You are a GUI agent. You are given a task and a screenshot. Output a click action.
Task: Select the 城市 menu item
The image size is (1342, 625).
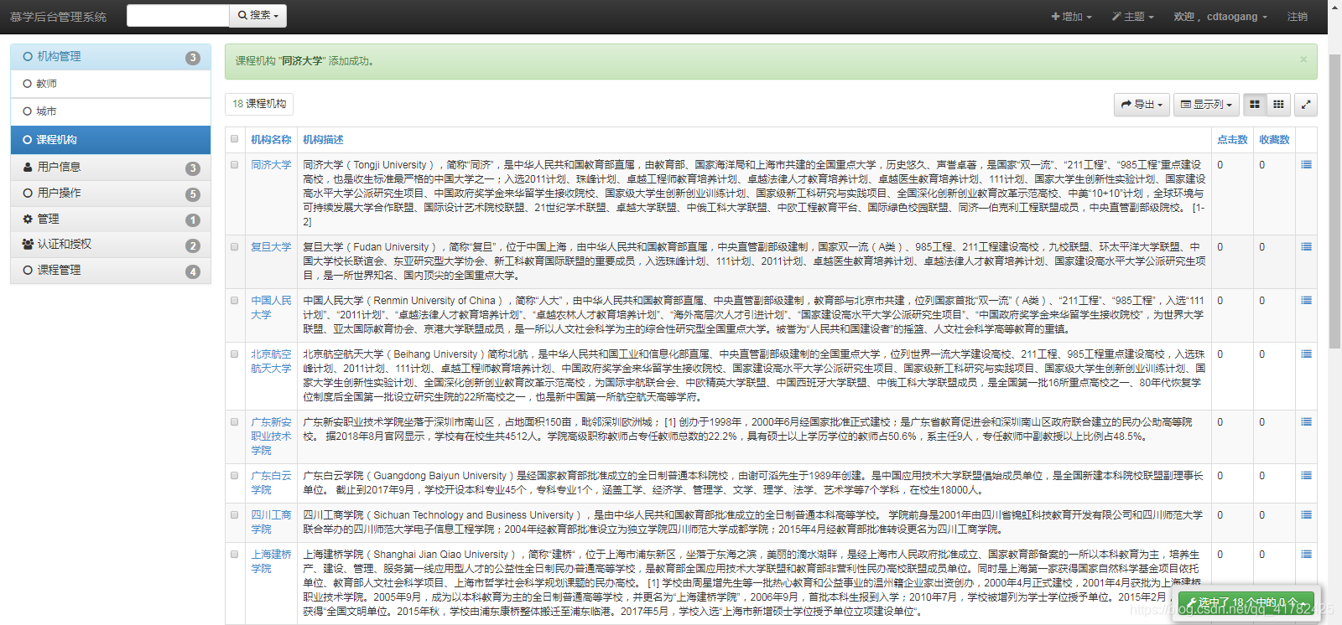(x=111, y=111)
